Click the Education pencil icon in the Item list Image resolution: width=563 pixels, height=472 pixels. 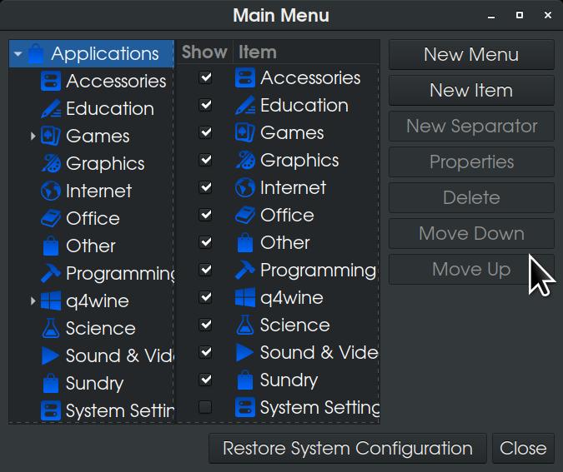click(245, 106)
